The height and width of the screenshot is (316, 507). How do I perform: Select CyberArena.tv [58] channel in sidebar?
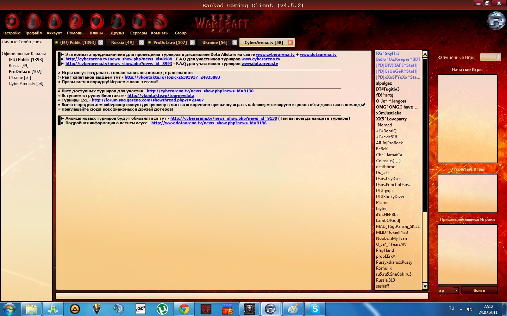pyautogui.click(x=26, y=84)
